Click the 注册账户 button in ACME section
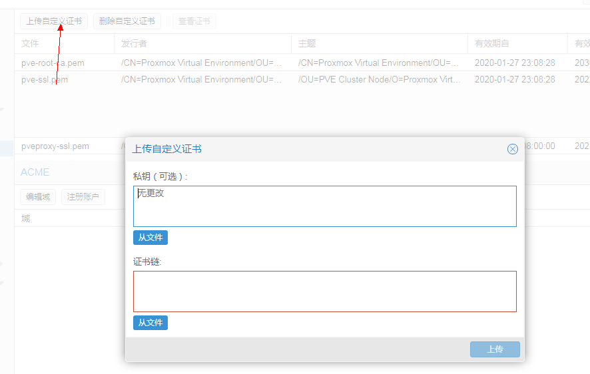The image size is (590, 374). point(83,196)
